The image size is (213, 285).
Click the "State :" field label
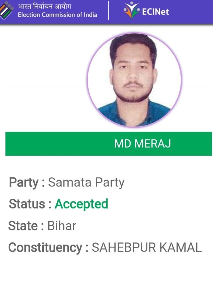[x=26, y=226]
